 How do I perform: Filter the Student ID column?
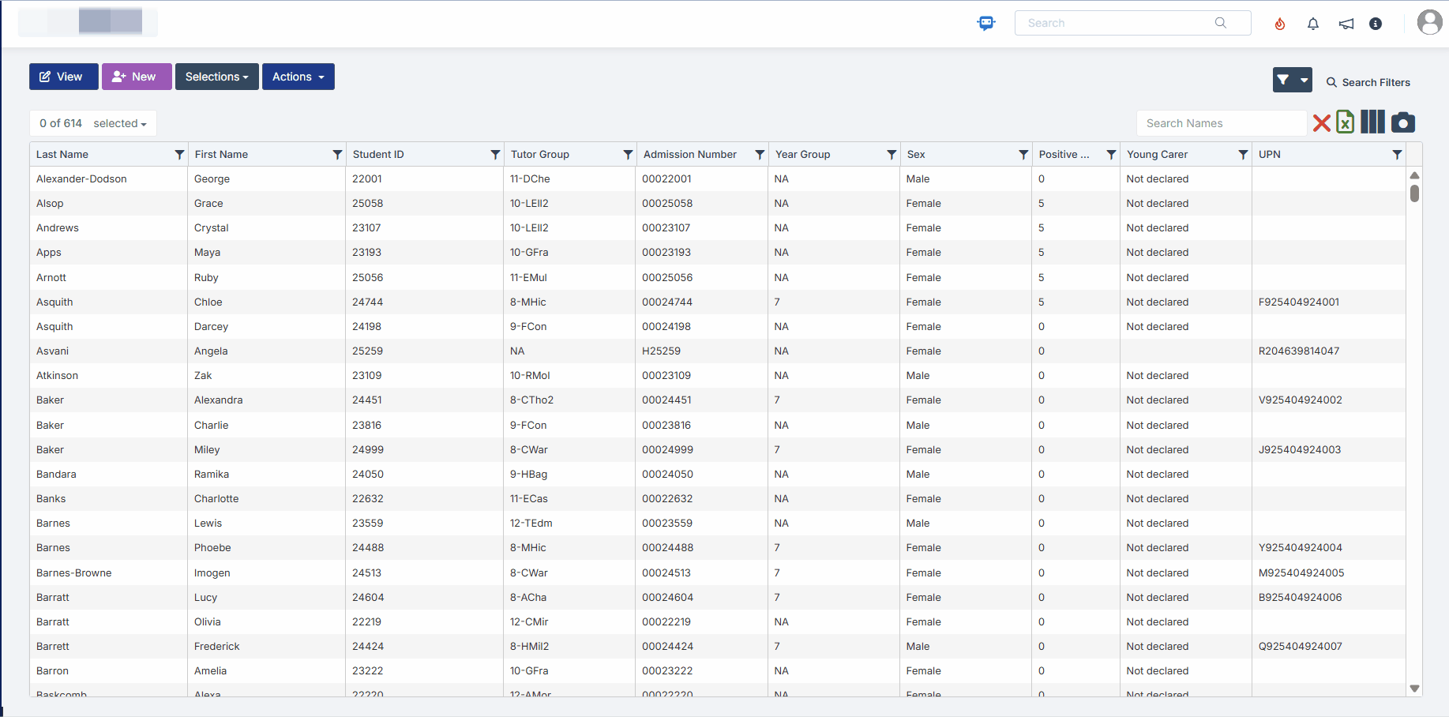coord(495,155)
